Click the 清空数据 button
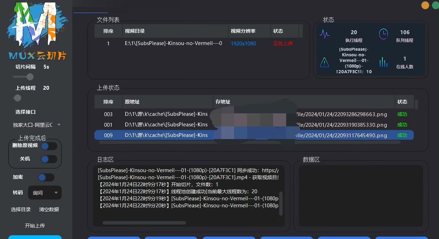Viewport: 439px width, 239px height. tap(49, 209)
